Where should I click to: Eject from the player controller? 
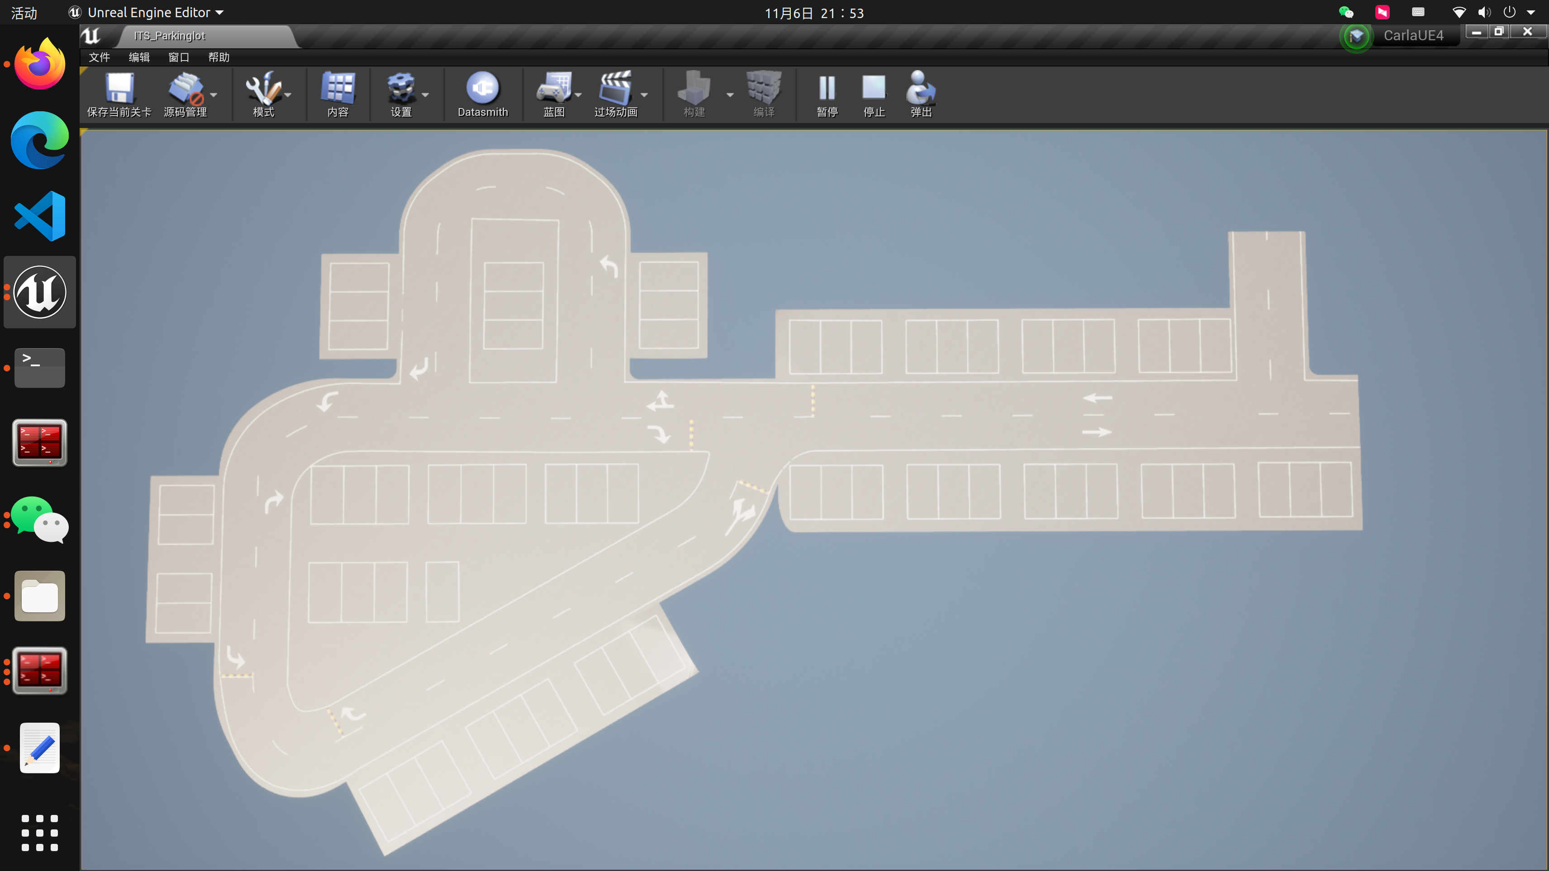921,88
